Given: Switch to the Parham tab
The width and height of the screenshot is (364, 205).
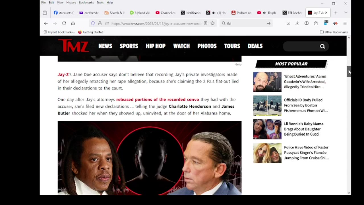Looking at the screenshot, I should (x=241, y=13).
